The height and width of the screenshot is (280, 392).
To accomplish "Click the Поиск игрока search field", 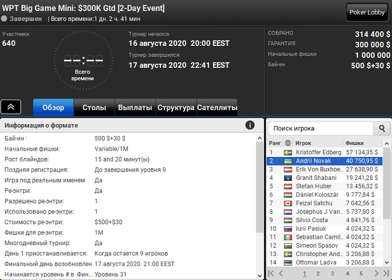I will tap(321, 128).
